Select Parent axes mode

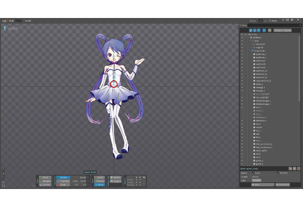click(99, 181)
